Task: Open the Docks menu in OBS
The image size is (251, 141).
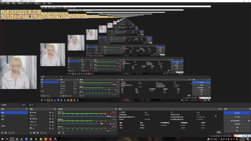Action: (x=21, y=3)
